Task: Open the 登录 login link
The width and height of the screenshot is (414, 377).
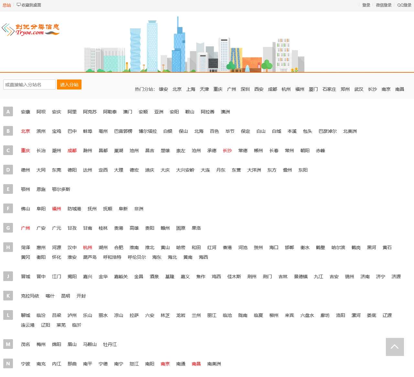Action: (x=366, y=5)
